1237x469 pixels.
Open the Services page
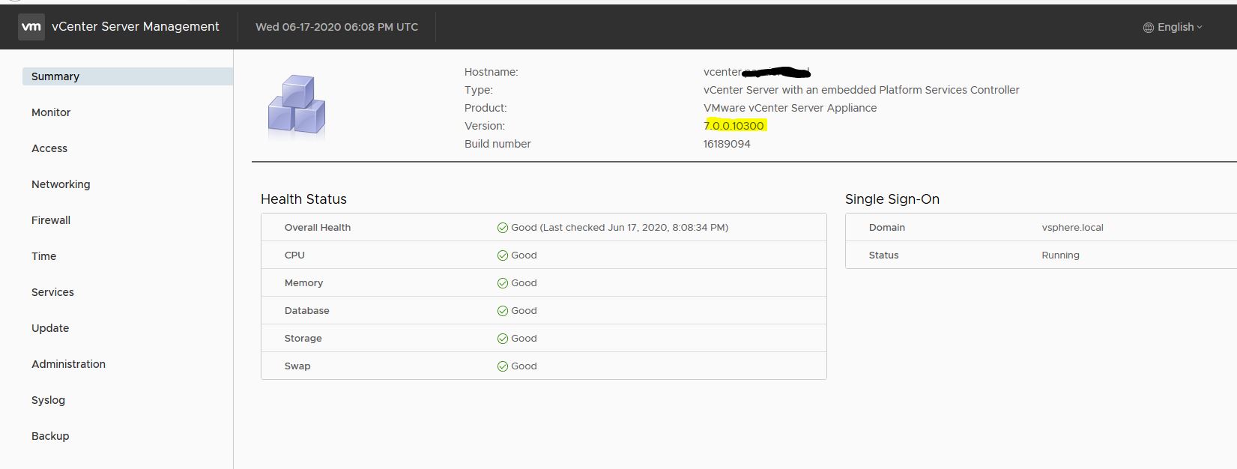click(52, 292)
